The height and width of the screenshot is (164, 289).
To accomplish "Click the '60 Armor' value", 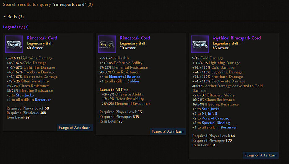I will point(35,48).
